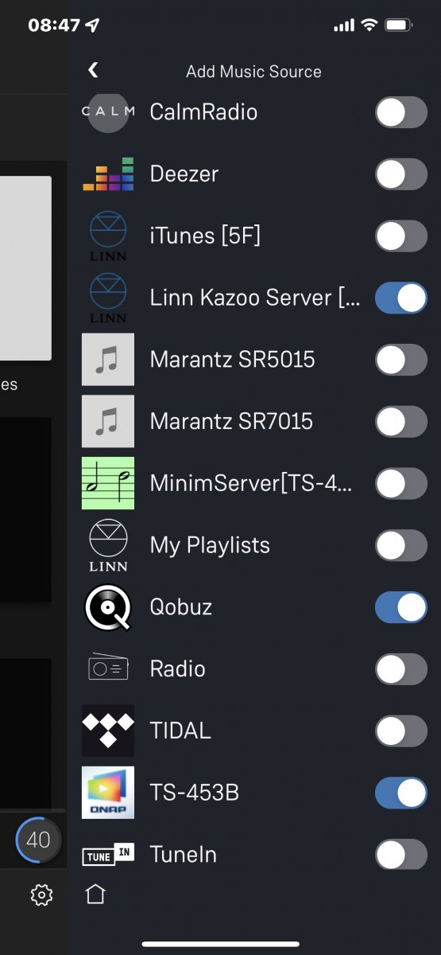Tap the TuneIn logo icon
Screen dimensions: 441x955
[x=107, y=855]
